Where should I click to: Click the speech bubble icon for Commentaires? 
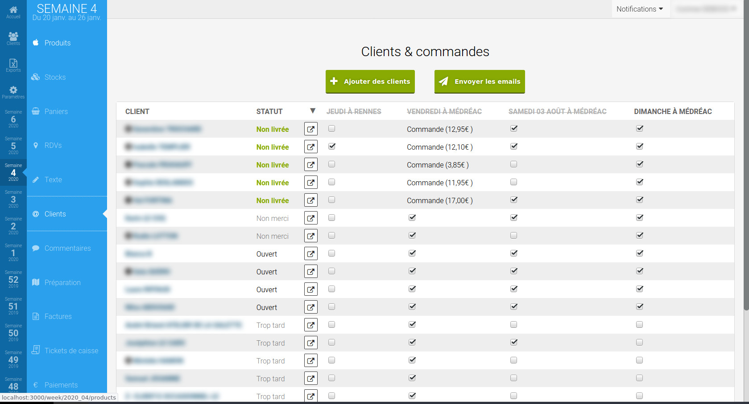35,248
